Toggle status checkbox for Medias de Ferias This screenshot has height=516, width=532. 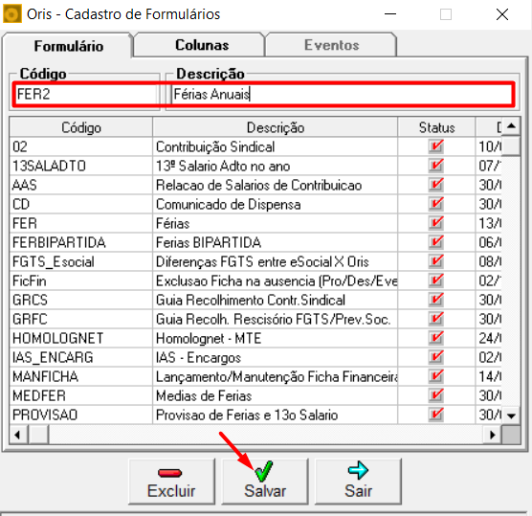pos(436,395)
